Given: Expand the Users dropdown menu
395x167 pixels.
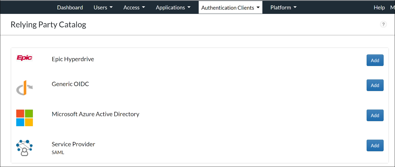Looking at the screenshot, I should tap(103, 7).
